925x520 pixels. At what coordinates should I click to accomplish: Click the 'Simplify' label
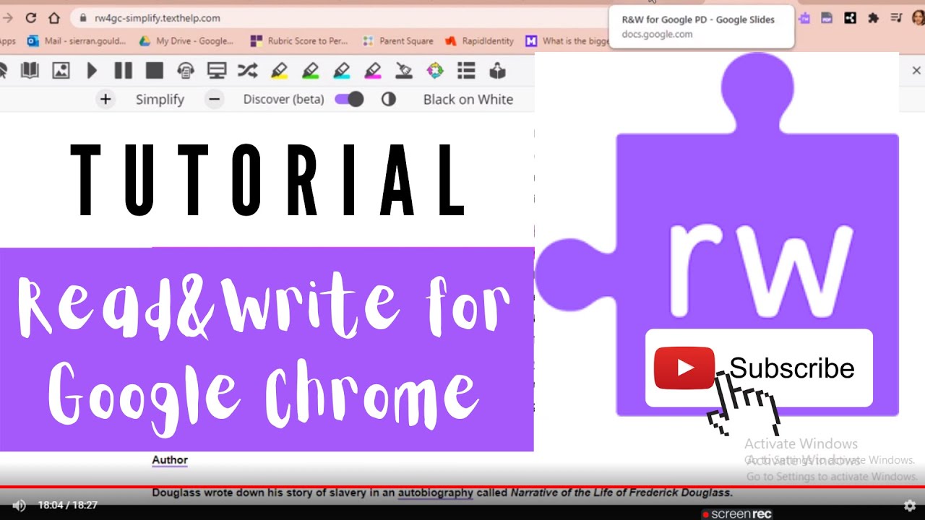coord(160,100)
